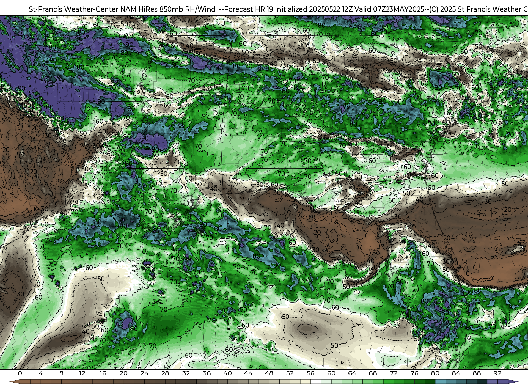Click the colorbar label '52'
Screen dimensions: 528x385
coord(290,373)
